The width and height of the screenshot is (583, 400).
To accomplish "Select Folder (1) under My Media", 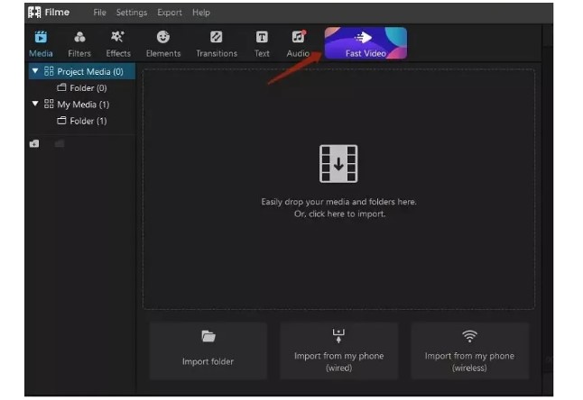I will pos(82,121).
